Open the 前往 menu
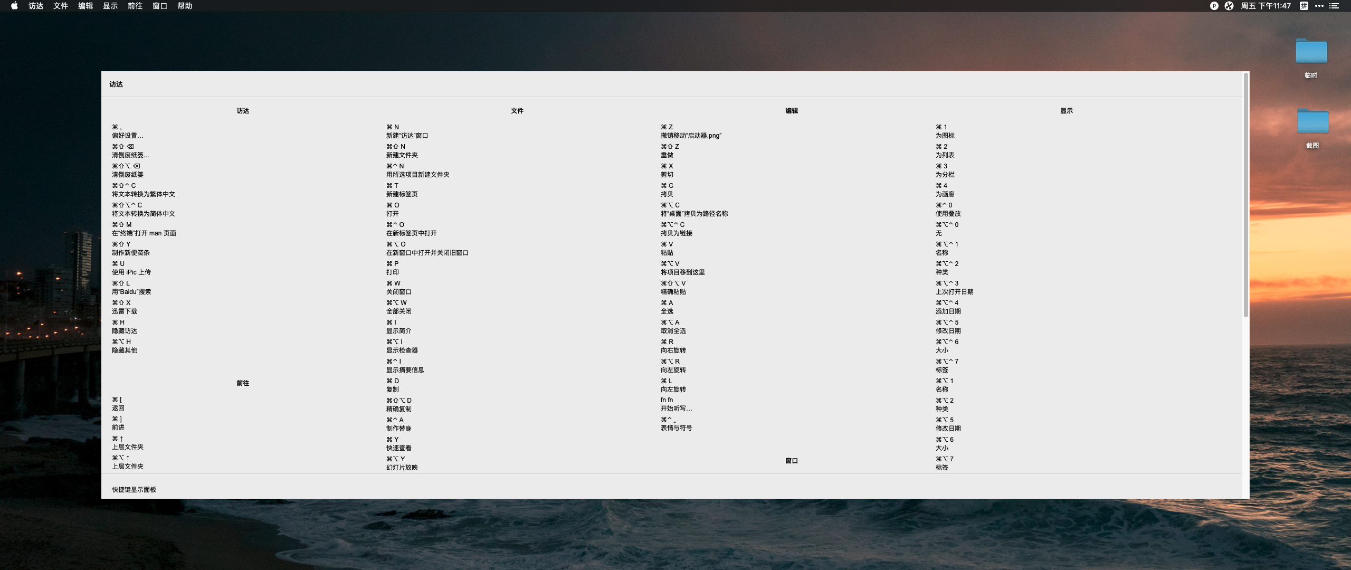This screenshot has width=1351, height=570. click(135, 6)
